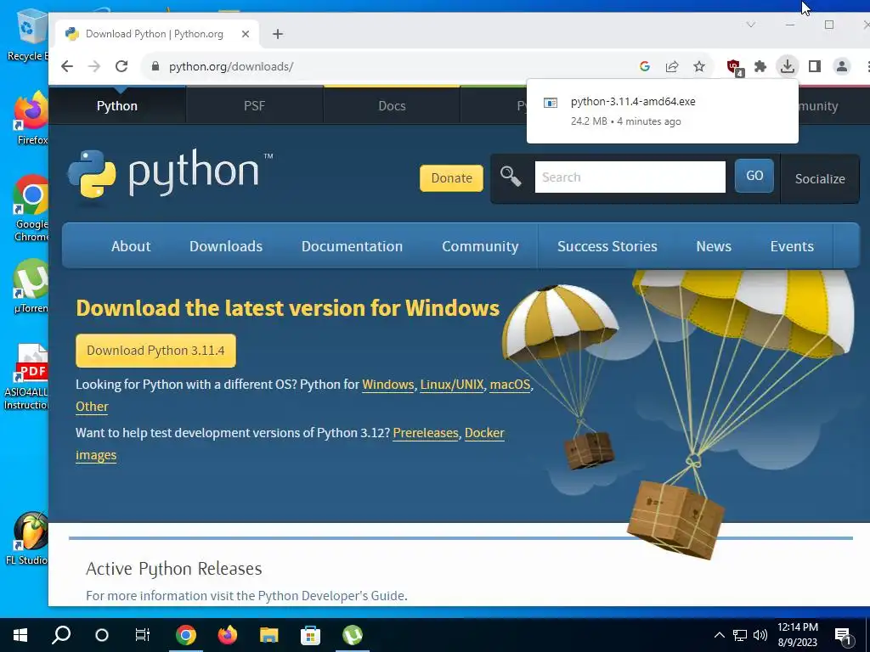Select the Google Chrome desktop shortcut
870x652 pixels.
[x=31, y=209]
